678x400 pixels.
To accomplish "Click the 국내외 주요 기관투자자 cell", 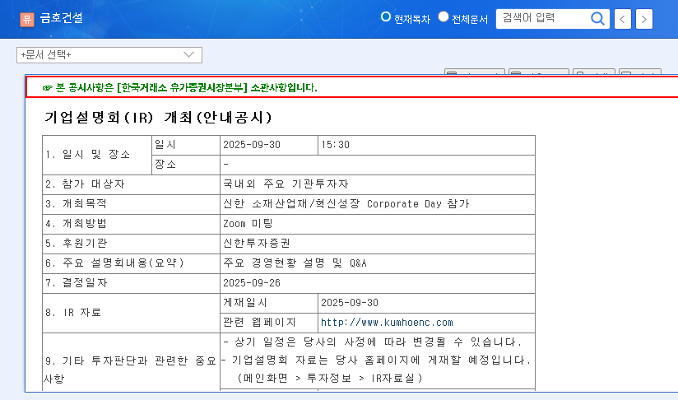I will 378,184.
